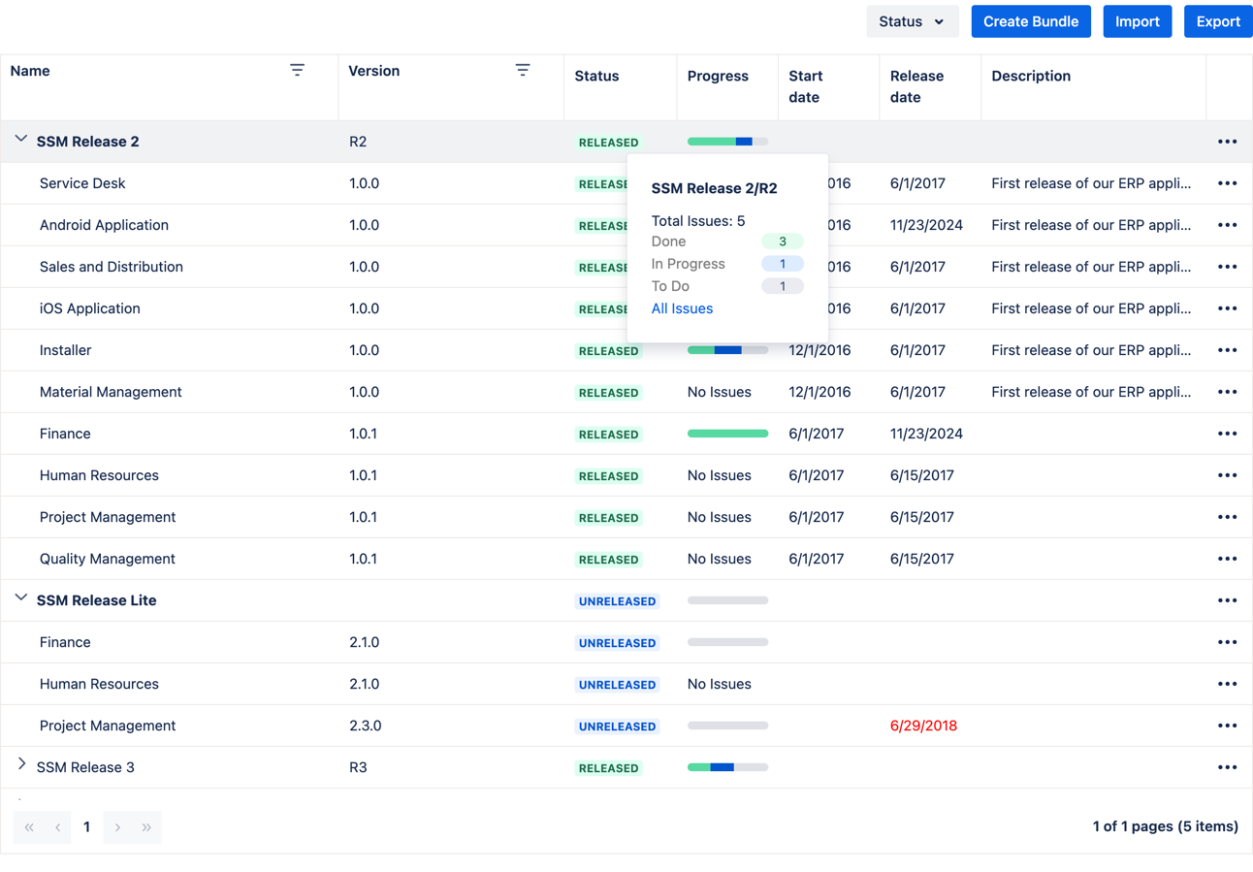
Task: Open All Issues from the release popup
Action: pyautogui.click(x=682, y=308)
